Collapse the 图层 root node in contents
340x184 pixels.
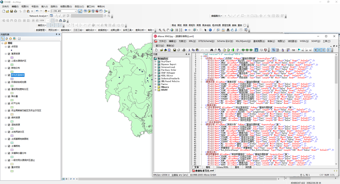tap(2, 43)
